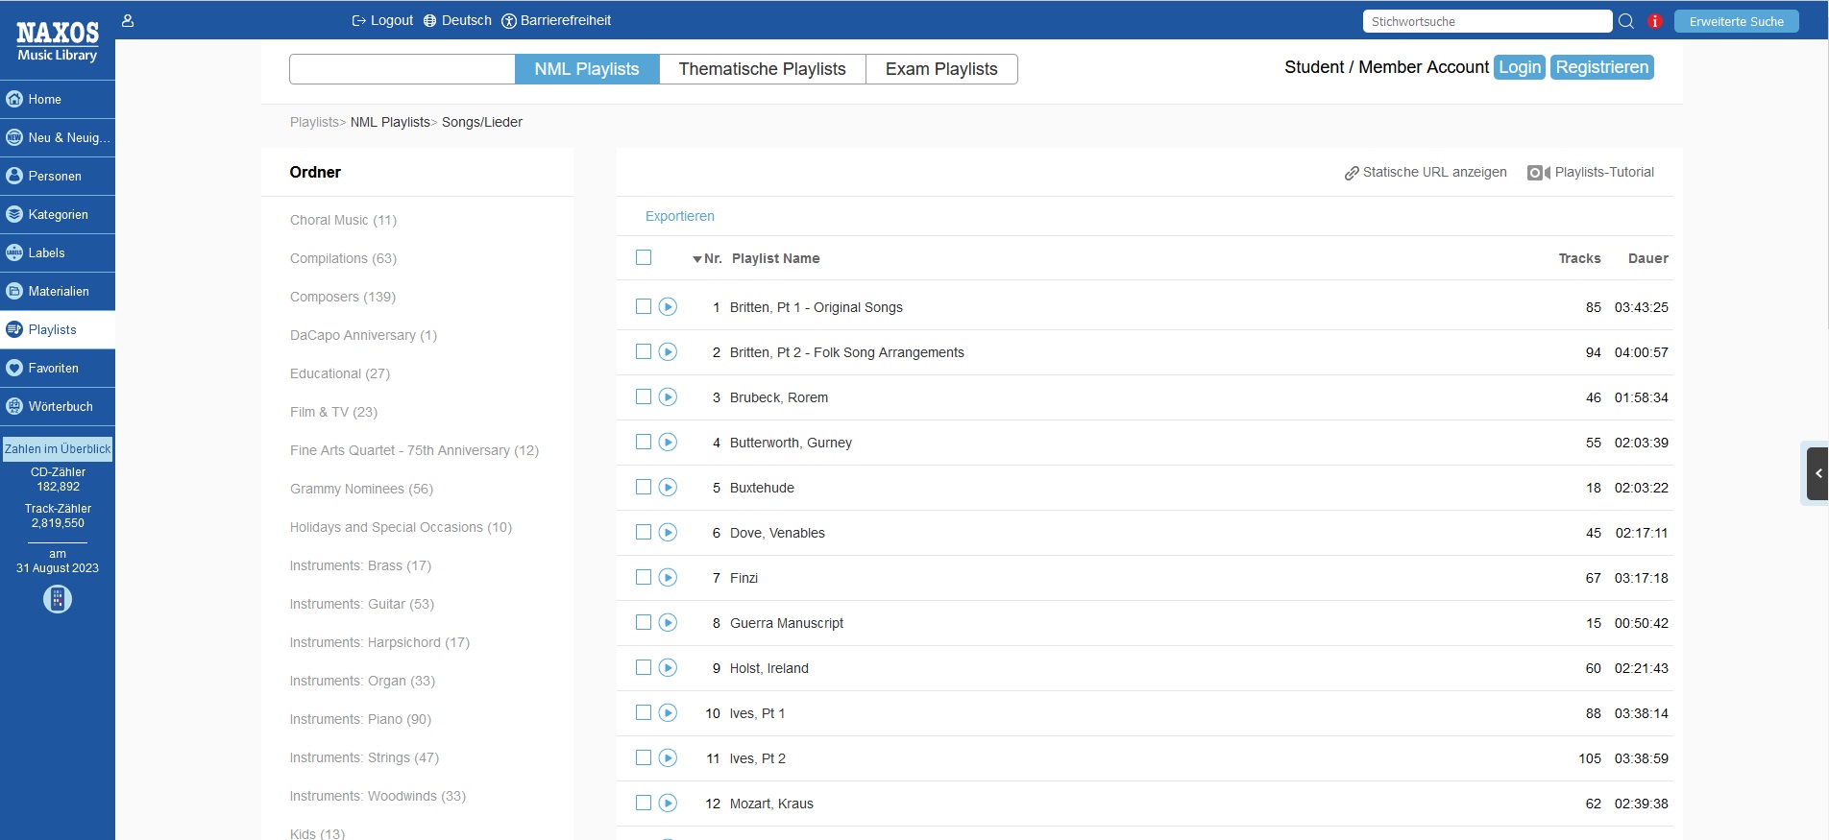Sort by Nr. column arrow
This screenshot has height=840, width=1829.
click(x=697, y=259)
